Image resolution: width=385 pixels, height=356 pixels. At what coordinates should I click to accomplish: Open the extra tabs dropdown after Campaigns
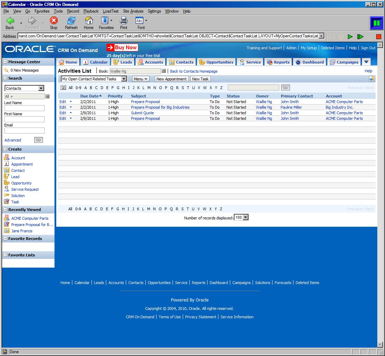366,62
